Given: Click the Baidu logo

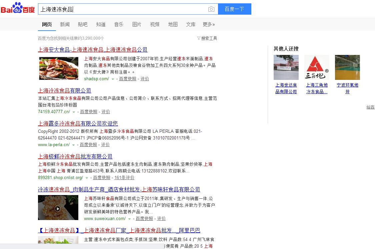Looking at the screenshot, I should [x=18, y=8].
